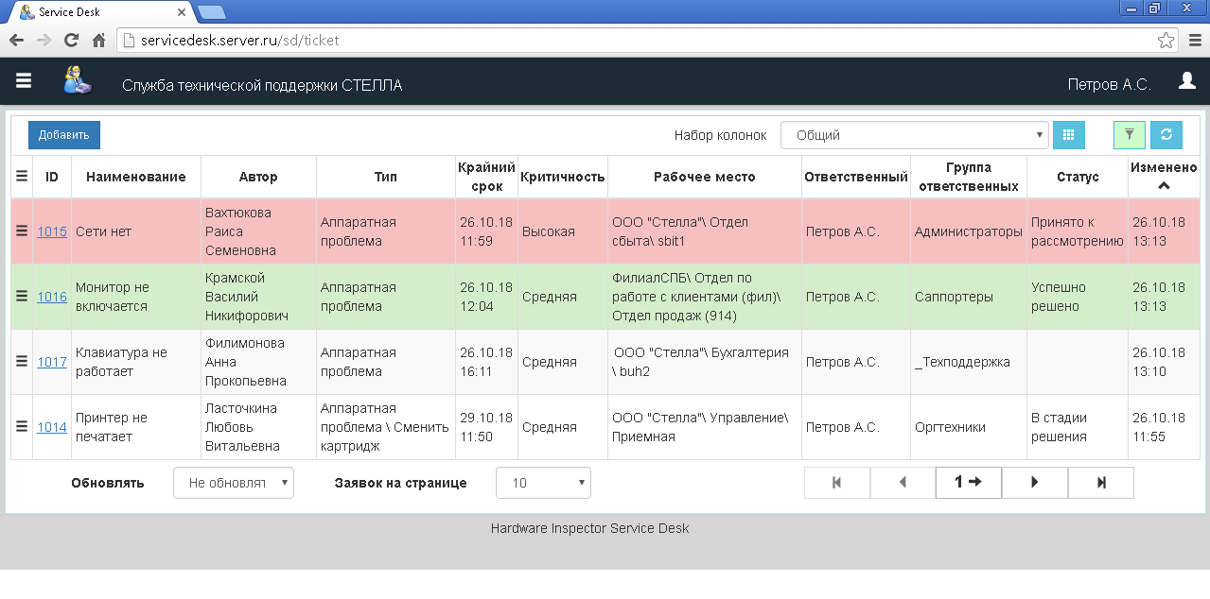This screenshot has width=1210, height=599.
Task: Open the tickets-per-page dropdown showing 10
Action: point(543,483)
